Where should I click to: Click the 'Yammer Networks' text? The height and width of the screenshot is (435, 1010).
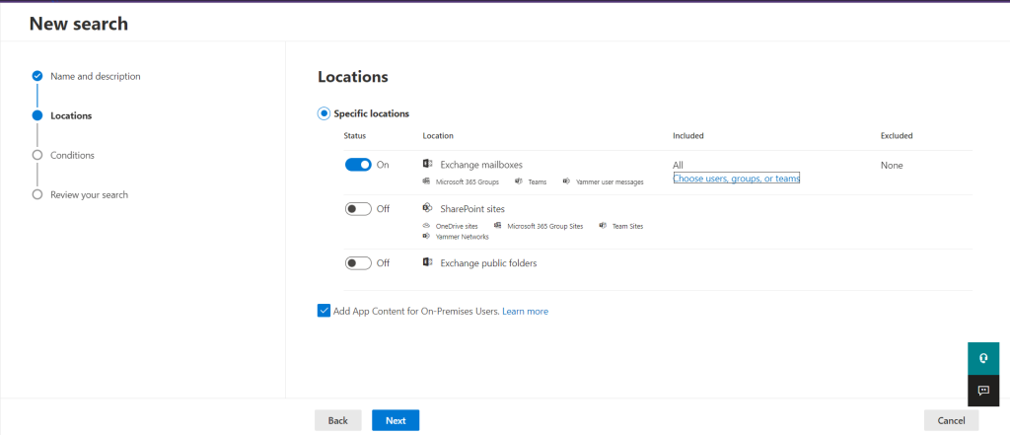point(462,237)
